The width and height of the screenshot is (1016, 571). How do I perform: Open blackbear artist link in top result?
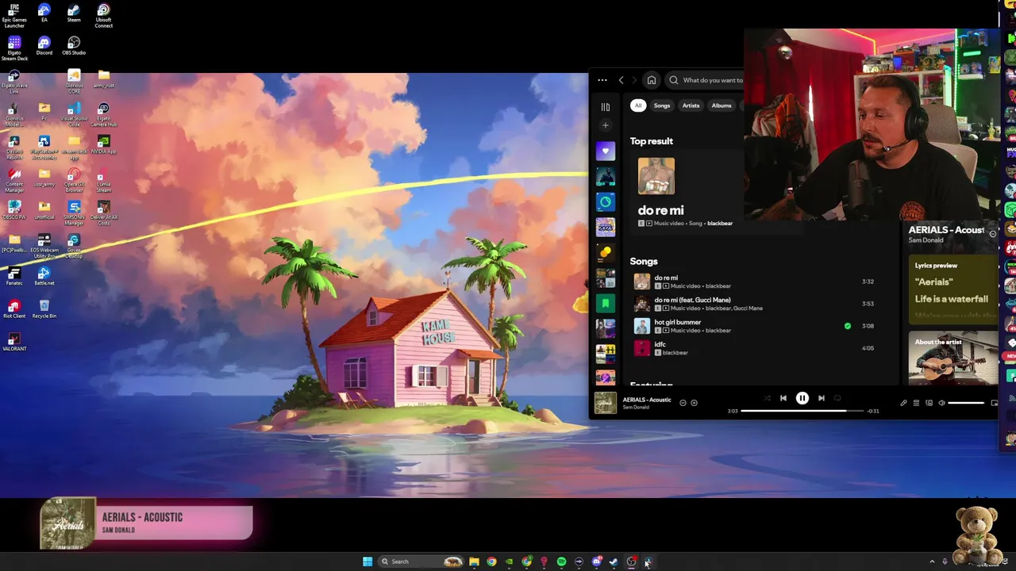click(x=720, y=224)
